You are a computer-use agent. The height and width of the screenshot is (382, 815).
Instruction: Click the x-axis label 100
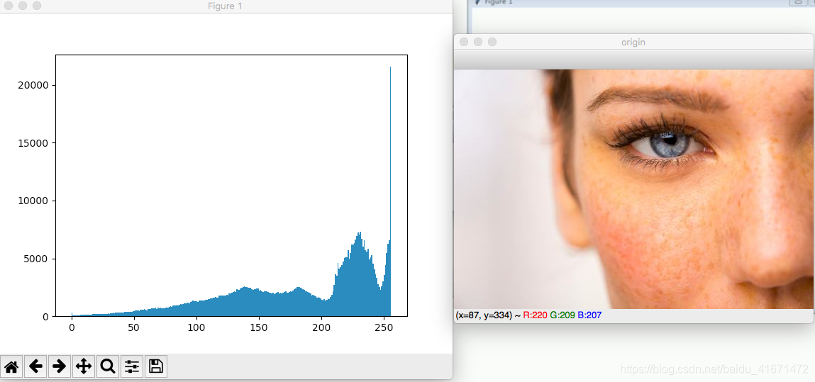tap(196, 327)
